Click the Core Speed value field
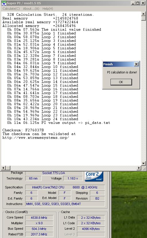 [39, 218]
